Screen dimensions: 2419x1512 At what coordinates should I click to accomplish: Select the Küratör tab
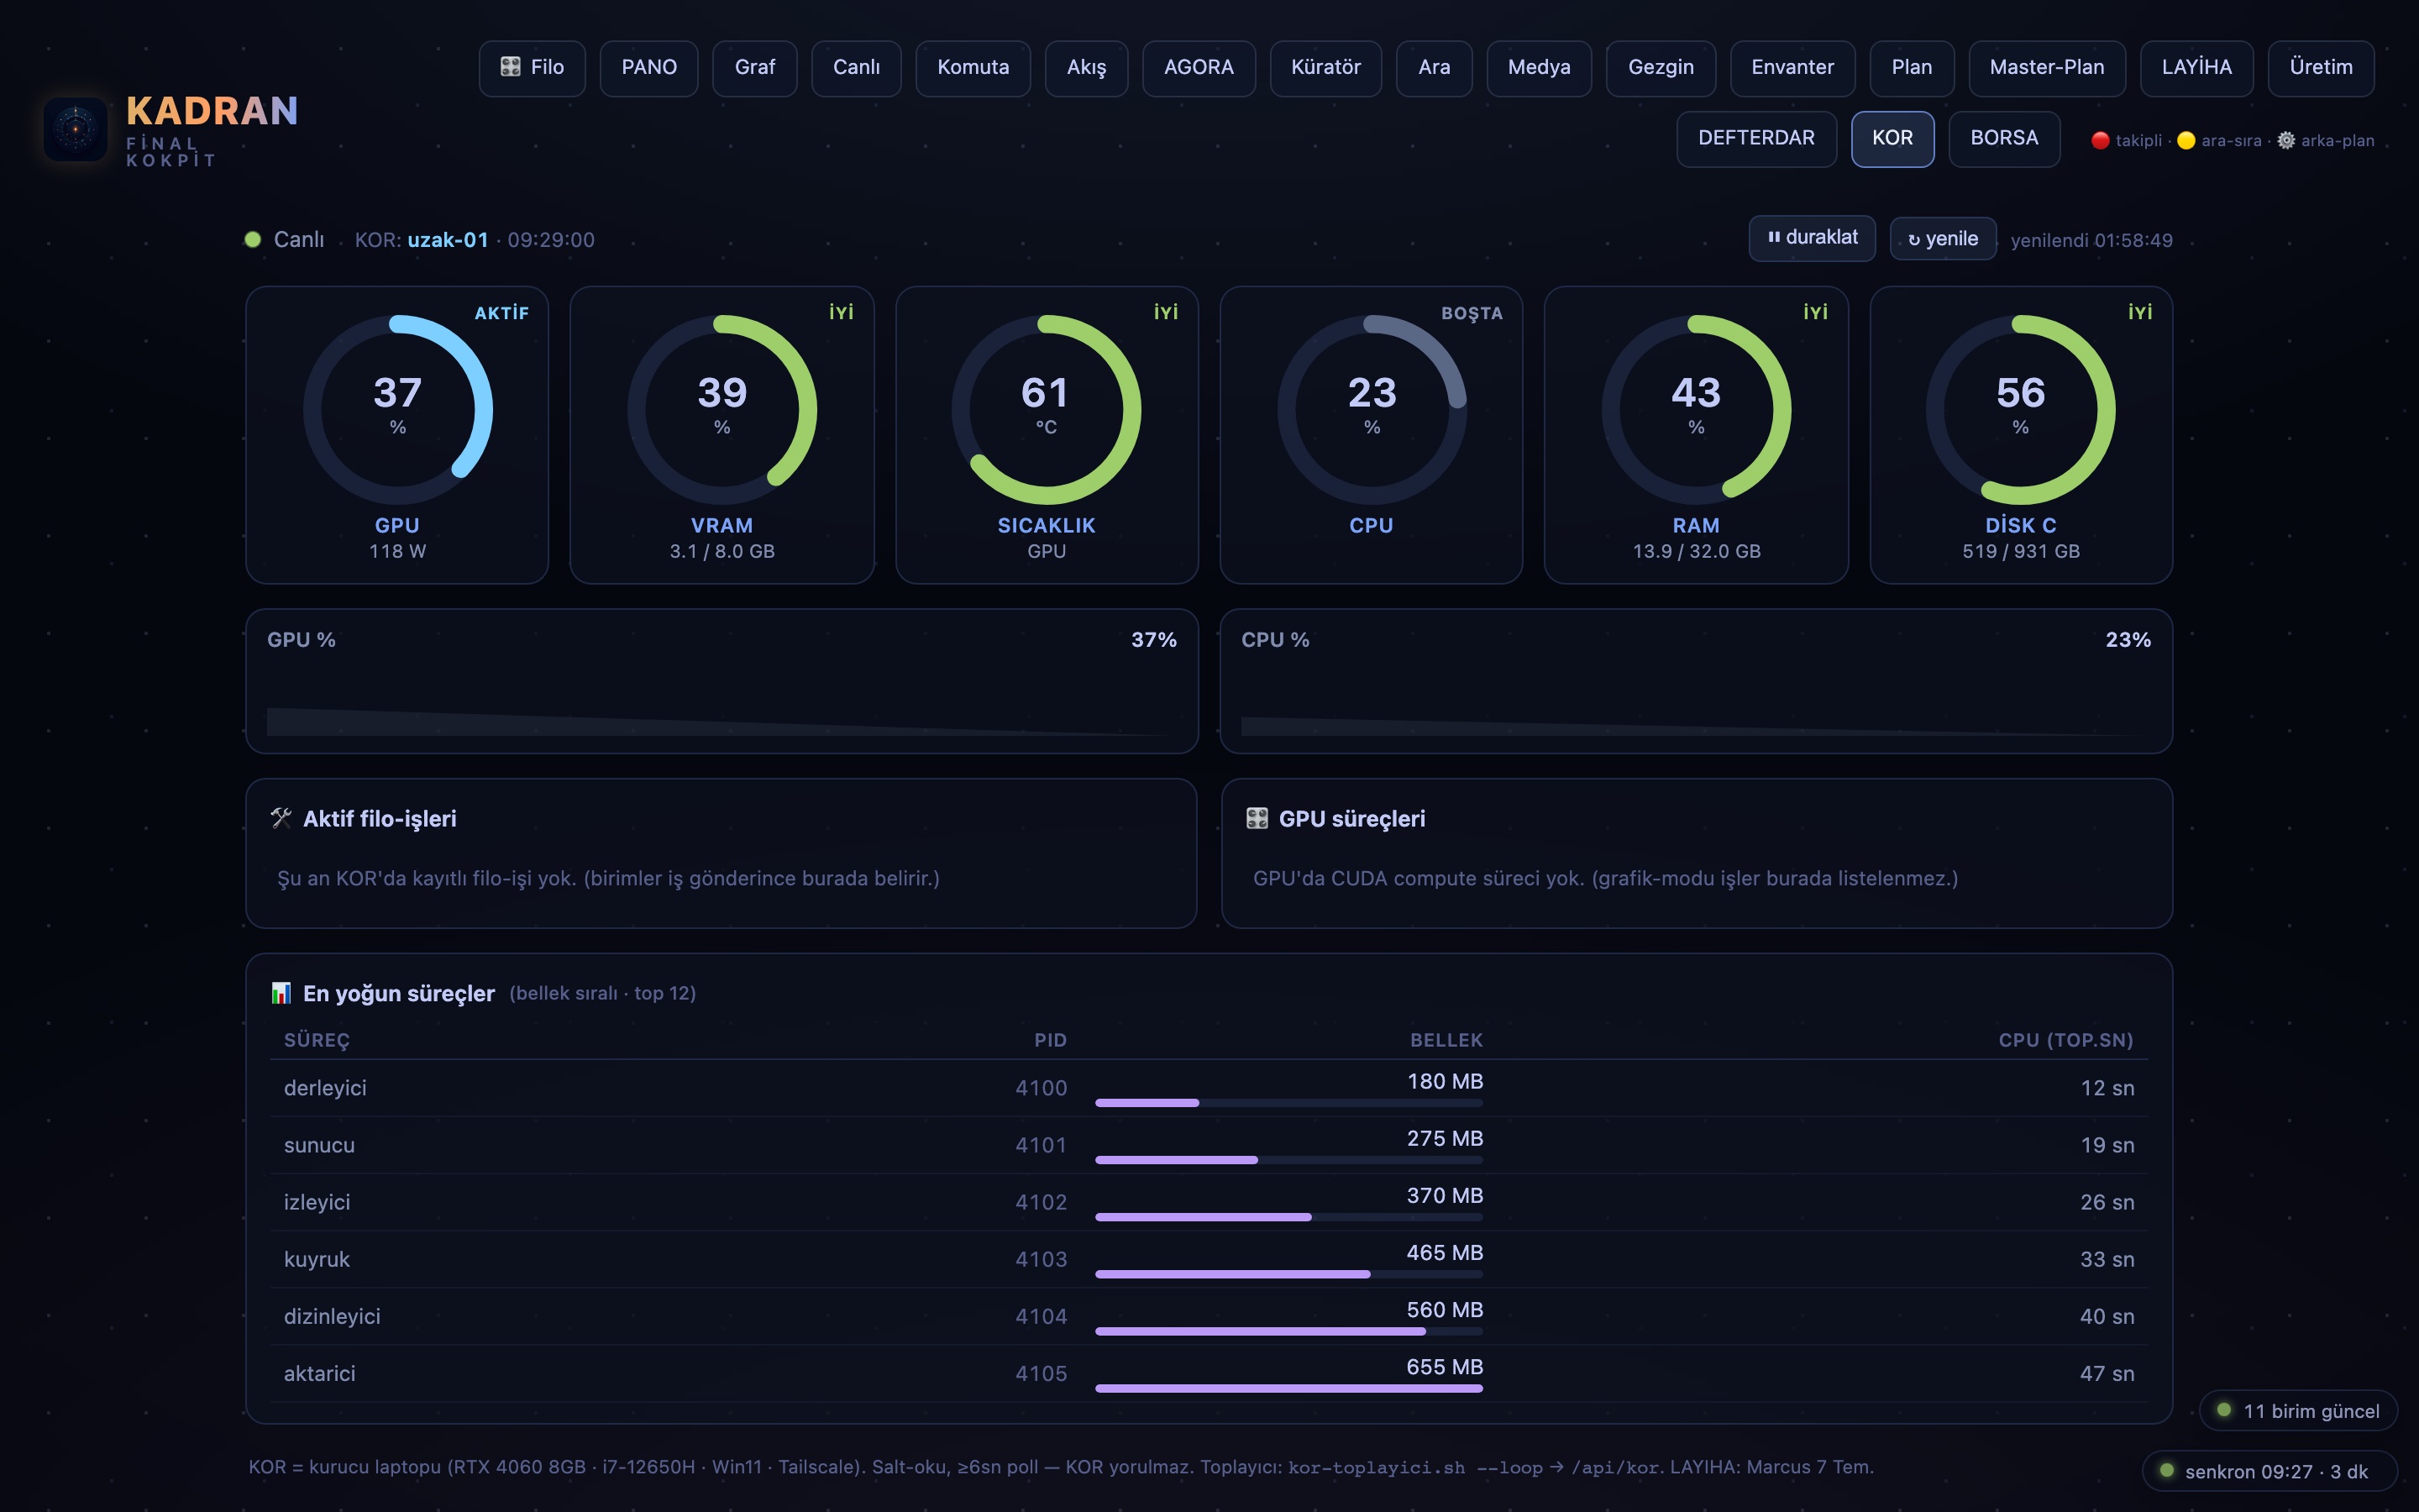point(1325,68)
